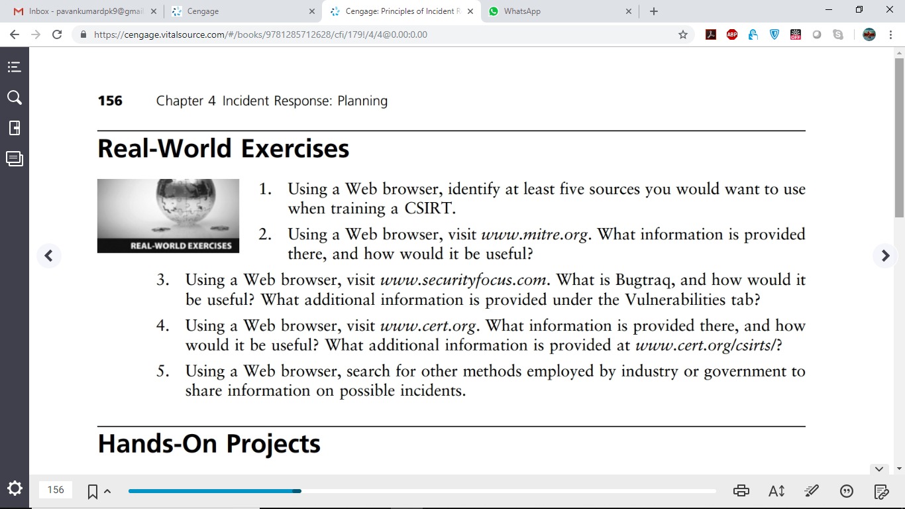Open the flashcards icon in sidebar

pyautogui.click(x=15, y=128)
